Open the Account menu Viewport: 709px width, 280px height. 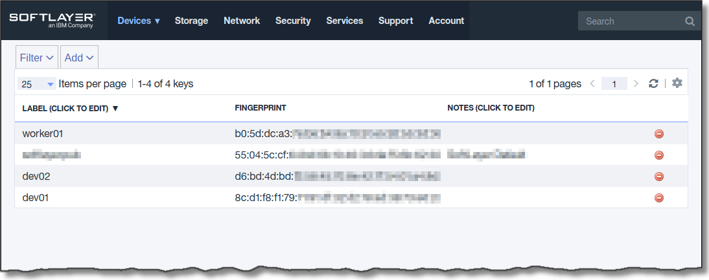click(x=446, y=21)
